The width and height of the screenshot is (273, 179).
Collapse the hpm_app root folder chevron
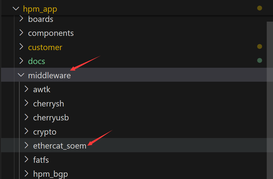click(x=16, y=9)
